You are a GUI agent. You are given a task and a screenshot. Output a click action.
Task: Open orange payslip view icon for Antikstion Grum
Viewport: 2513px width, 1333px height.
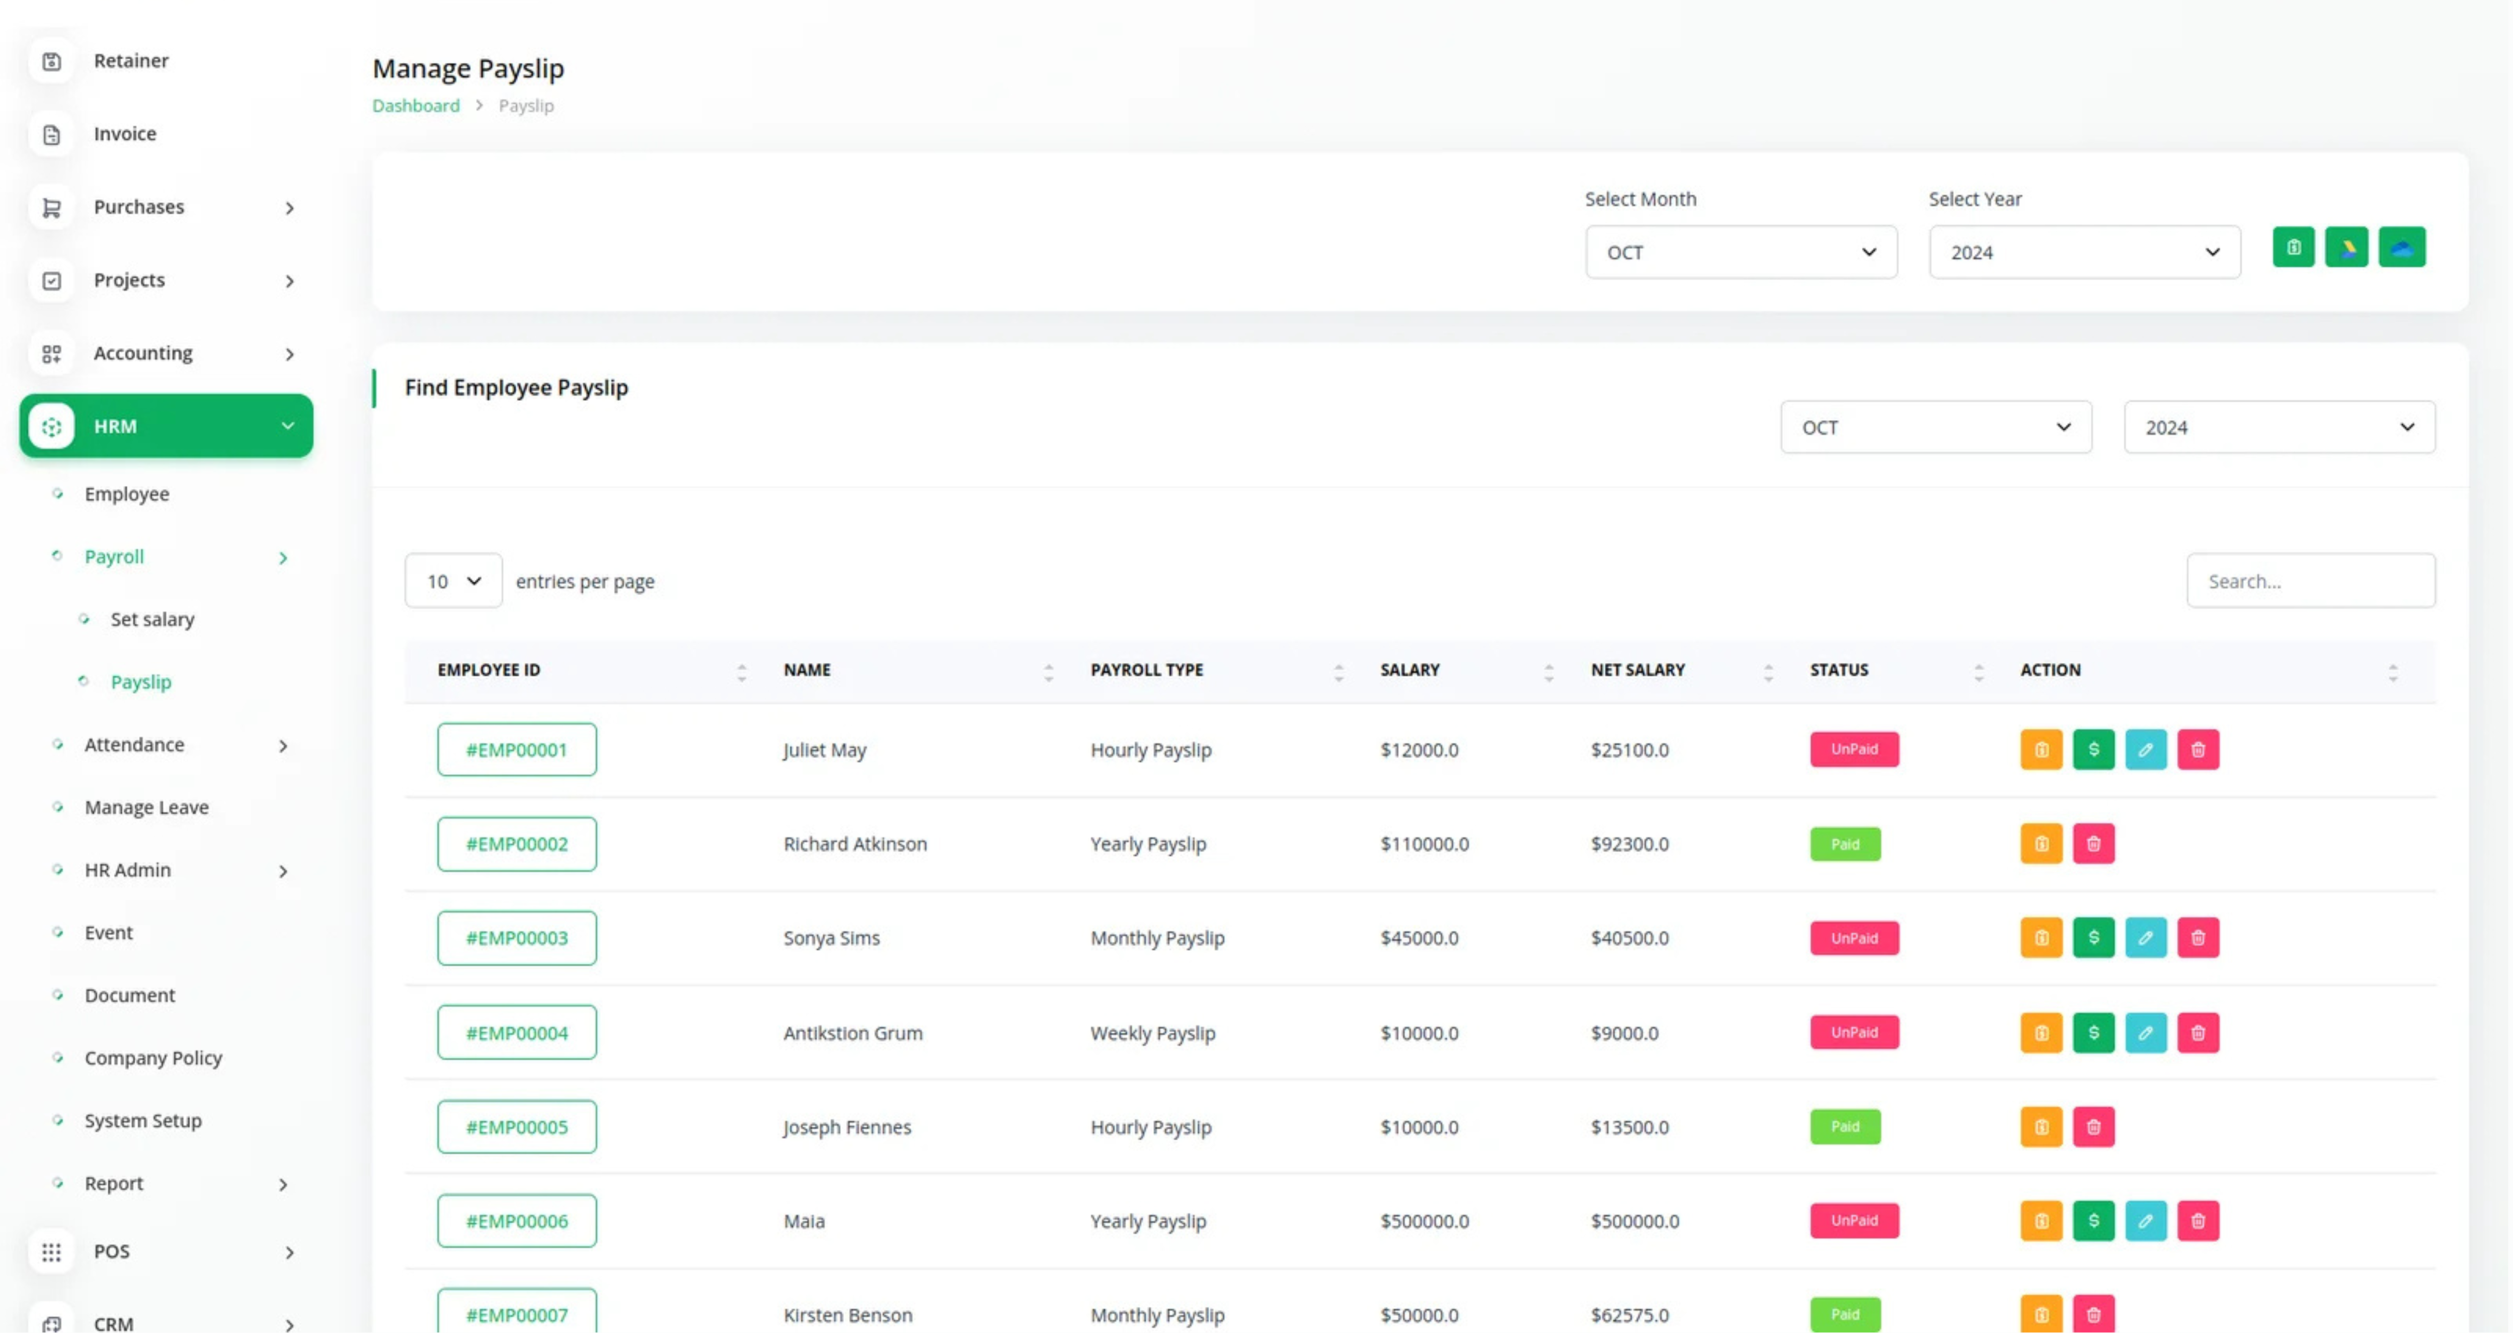click(2041, 1033)
